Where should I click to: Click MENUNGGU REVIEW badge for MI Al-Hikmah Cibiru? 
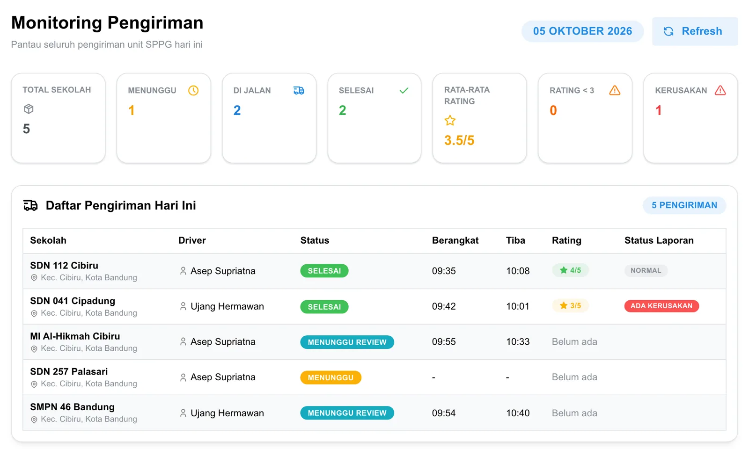click(x=347, y=342)
